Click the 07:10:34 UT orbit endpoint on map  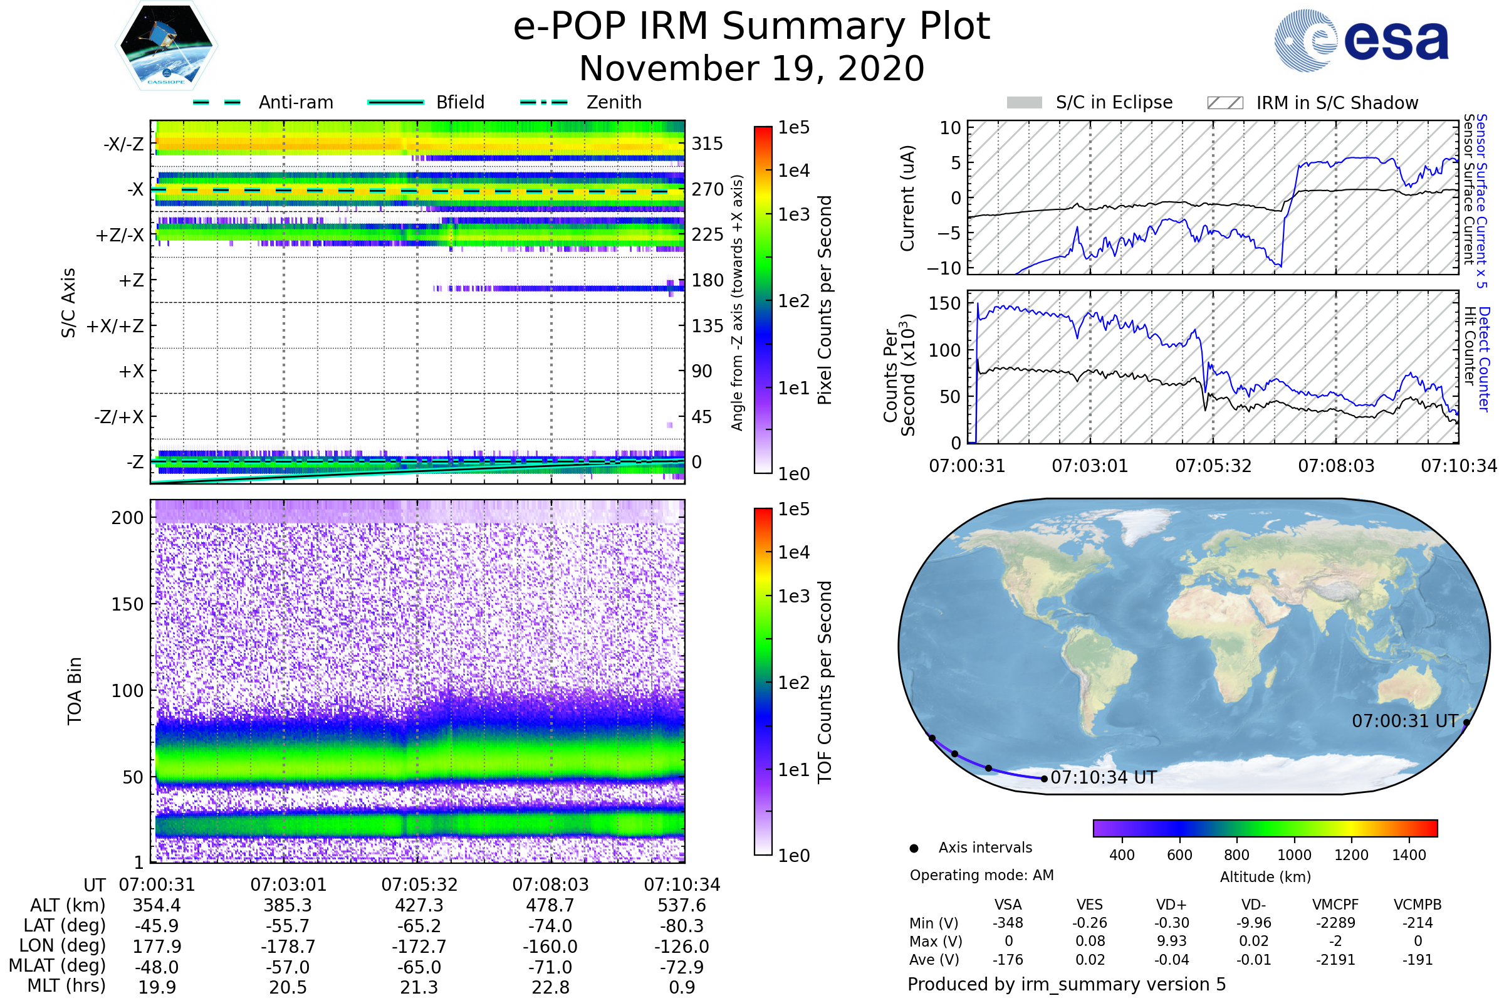(x=1044, y=779)
